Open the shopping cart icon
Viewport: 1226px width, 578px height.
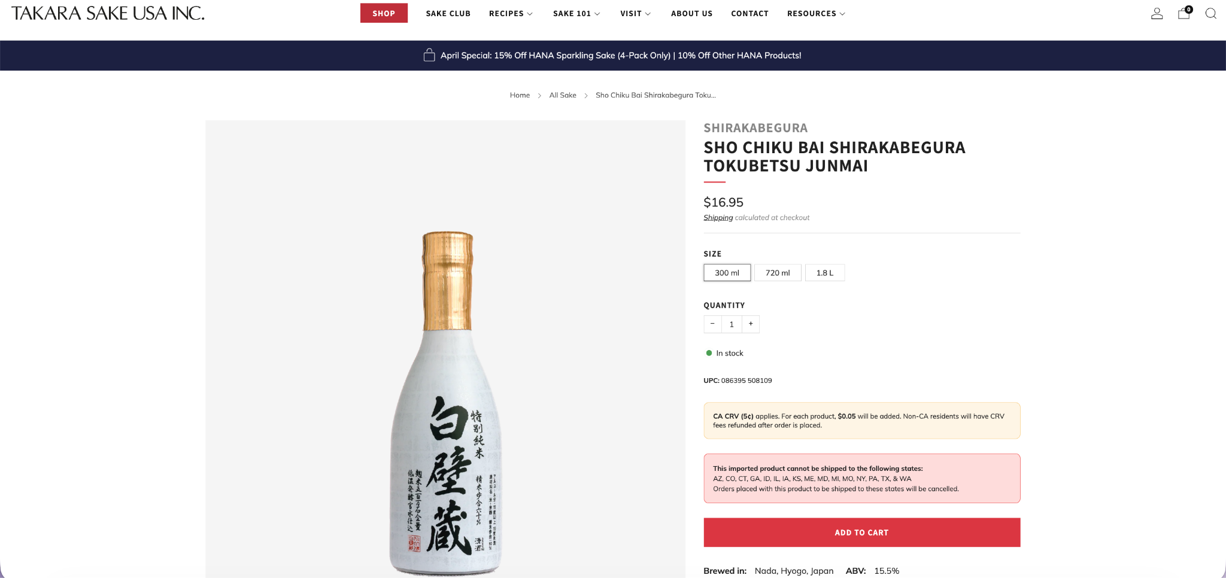pyautogui.click(x=1183, y=13)
